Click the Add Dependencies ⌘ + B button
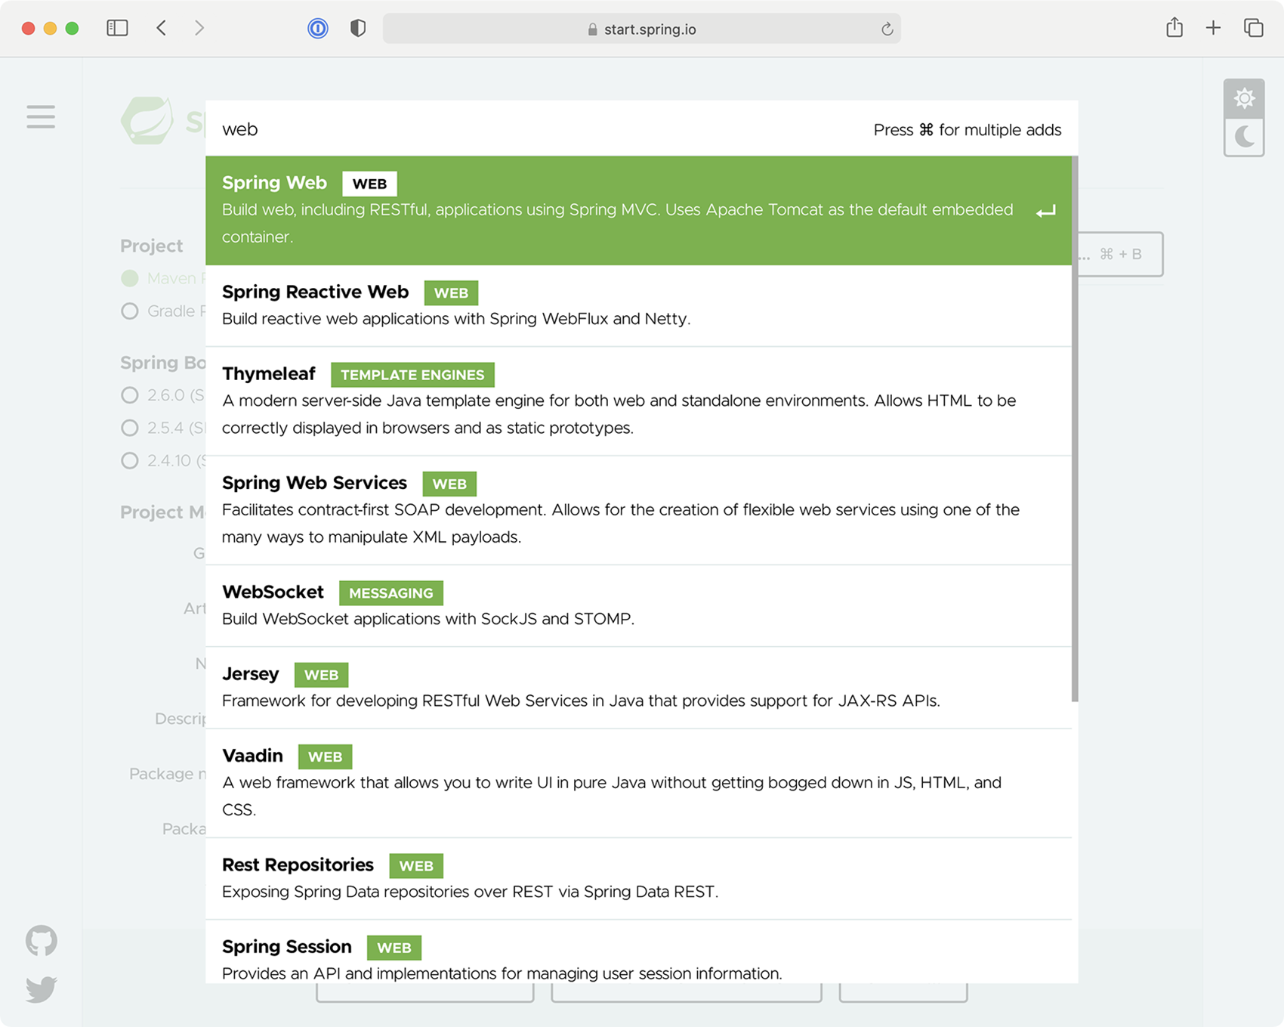The width and height of the screenshot is (1284, 1027). pyautogui.click(x=1120, y=254)
